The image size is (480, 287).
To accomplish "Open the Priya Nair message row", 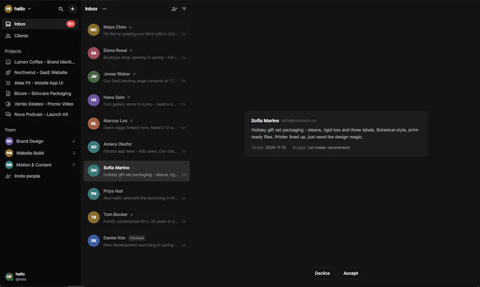I will tap(137, 194).
